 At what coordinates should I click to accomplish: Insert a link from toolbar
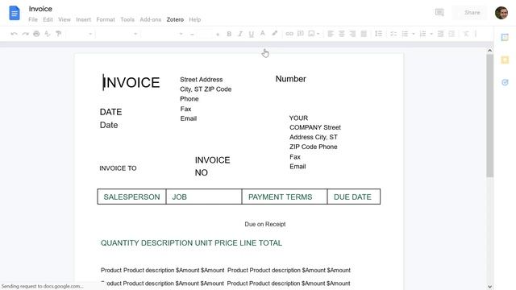tap(289, 34)
